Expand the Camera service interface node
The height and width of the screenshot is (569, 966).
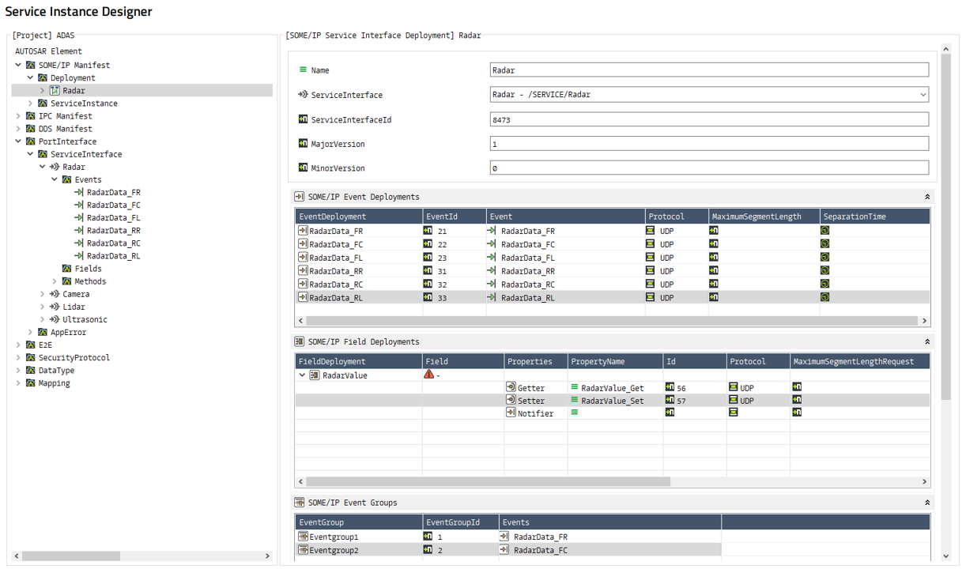[x=43, y=294]
